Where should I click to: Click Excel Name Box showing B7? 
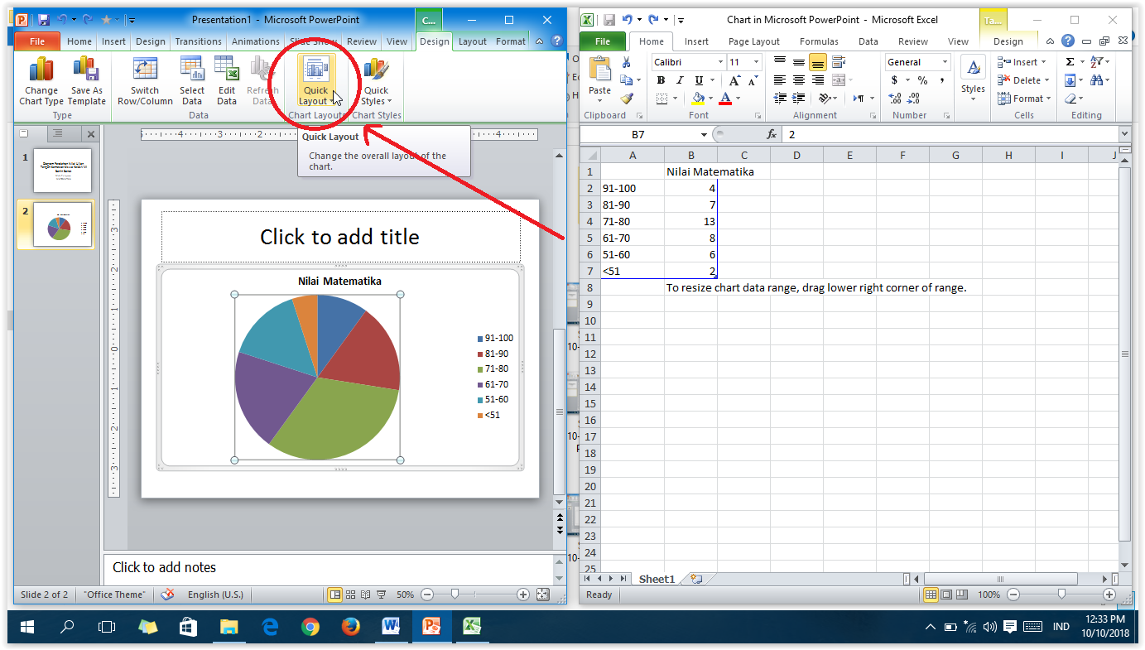tap(644, 134)
